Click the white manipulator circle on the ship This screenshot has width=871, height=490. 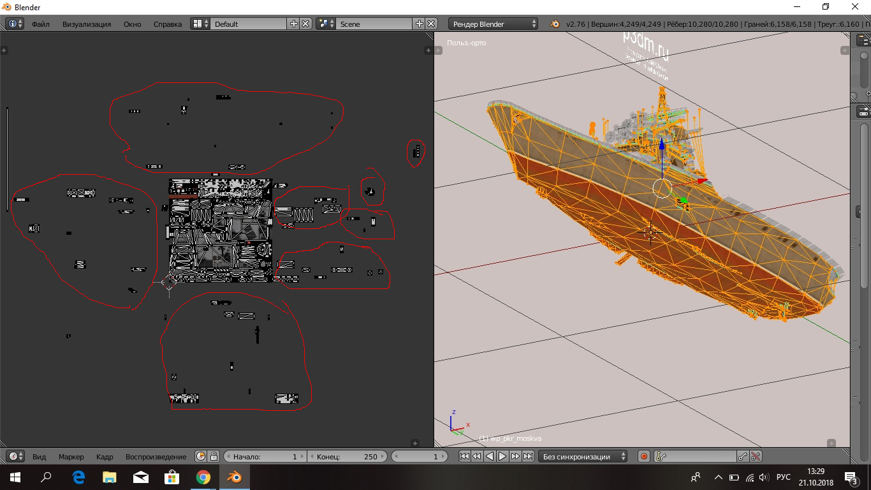pos(662,188)
